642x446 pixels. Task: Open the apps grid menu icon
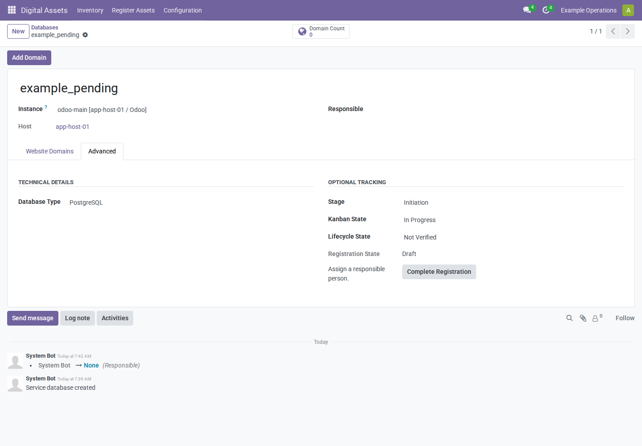pyautogui.click(x=12, y=10)
